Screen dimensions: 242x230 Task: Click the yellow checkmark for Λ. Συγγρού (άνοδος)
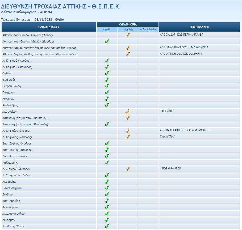[x=128, y=169]
